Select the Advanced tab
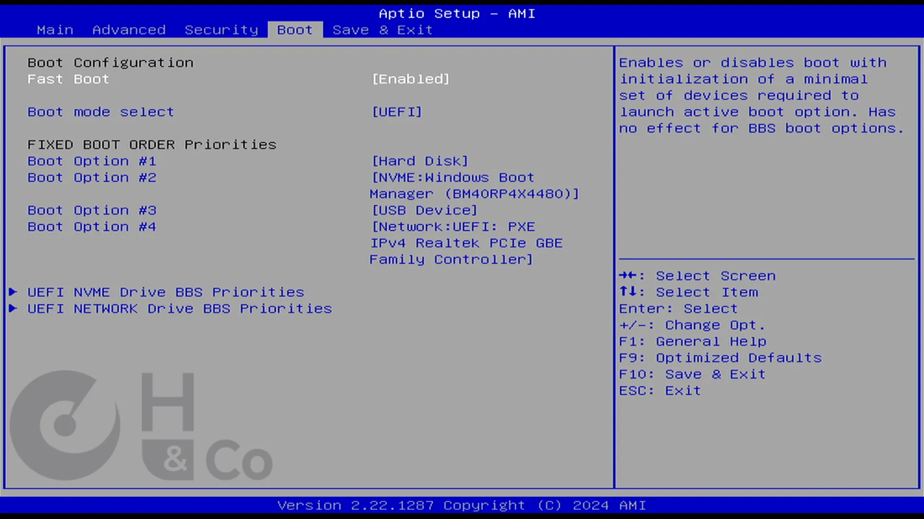The height and width of the screenshot is (519, 924). click(129, 29)
